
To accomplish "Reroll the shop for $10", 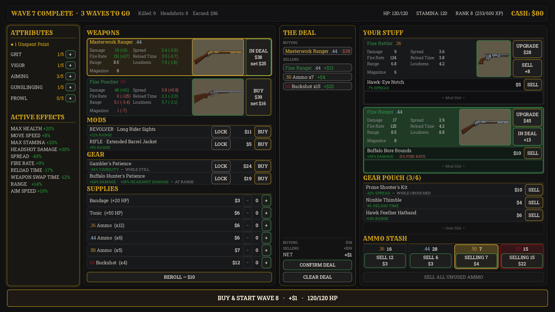I will point(179,277).
